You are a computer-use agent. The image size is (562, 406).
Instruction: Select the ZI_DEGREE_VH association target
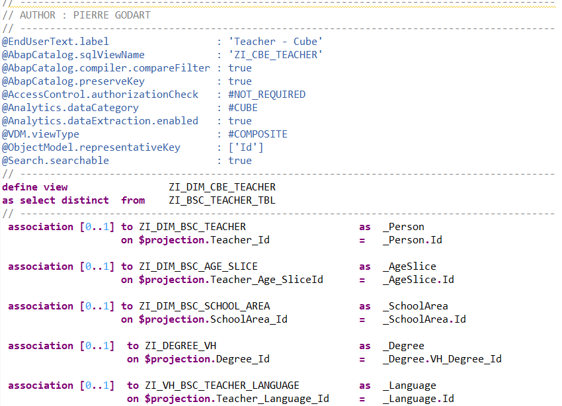click(x=177, y=345)
